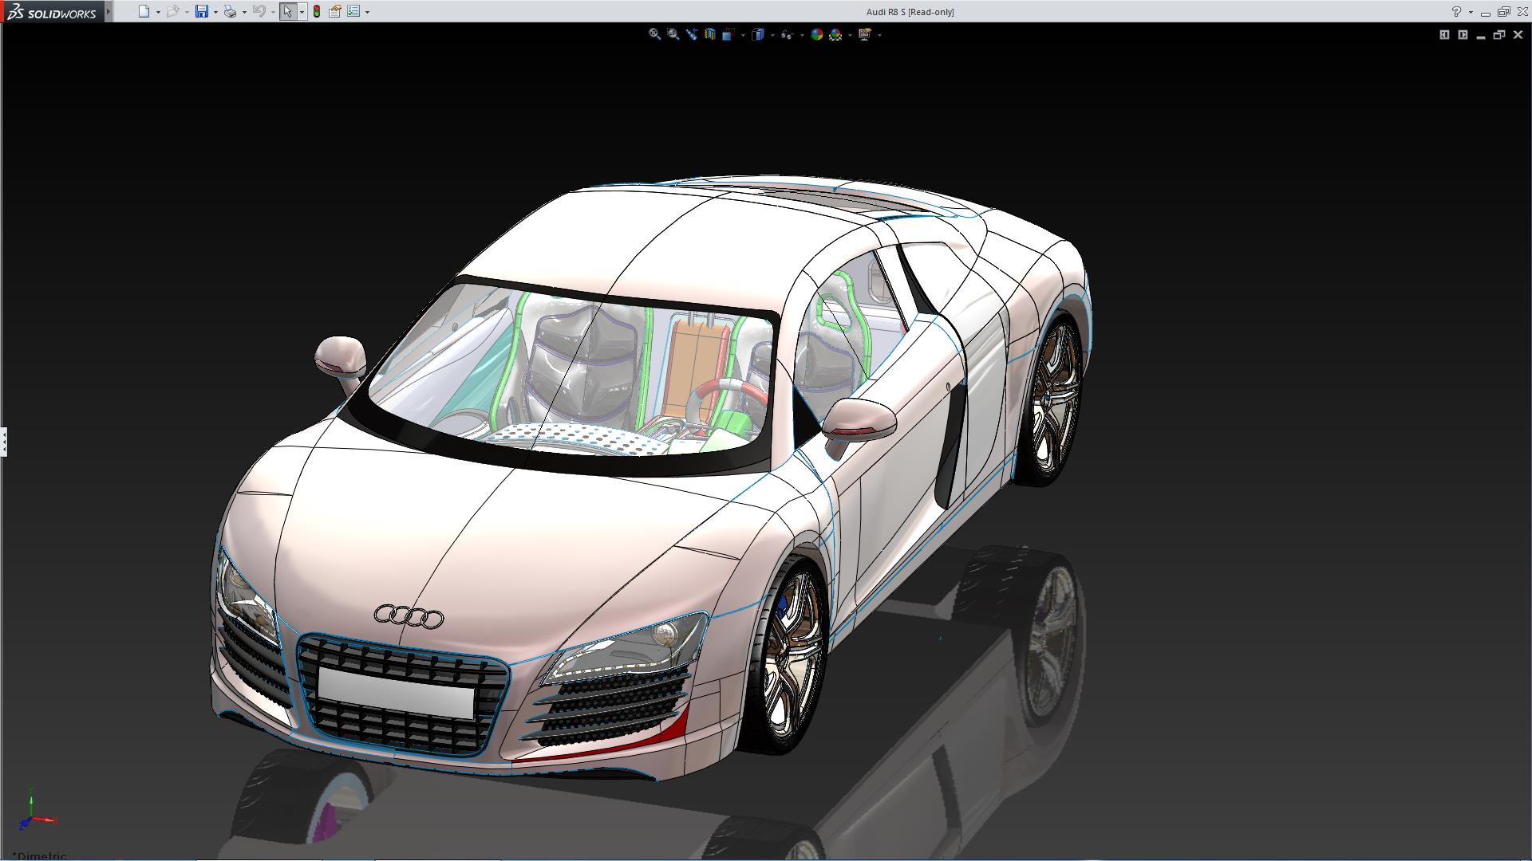Click Edit Appearance color ball
This screenshot has width=1532, height=861.
pos(816,34)
